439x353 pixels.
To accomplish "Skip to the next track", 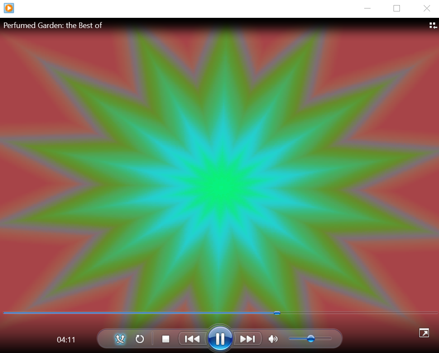I will click(x=247, y=339).
